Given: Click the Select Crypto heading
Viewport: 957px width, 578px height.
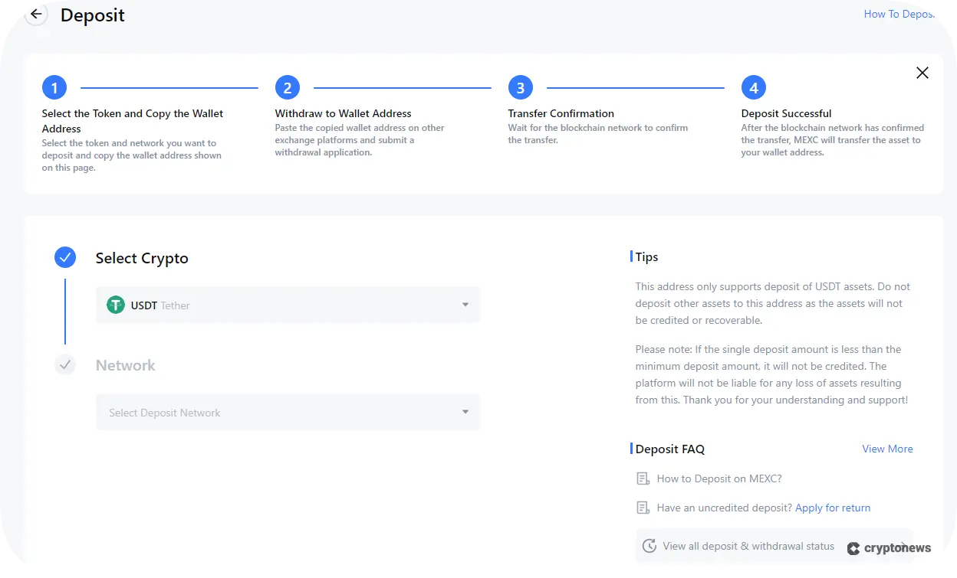Looking at the screenshot, I should click(142, 258).
